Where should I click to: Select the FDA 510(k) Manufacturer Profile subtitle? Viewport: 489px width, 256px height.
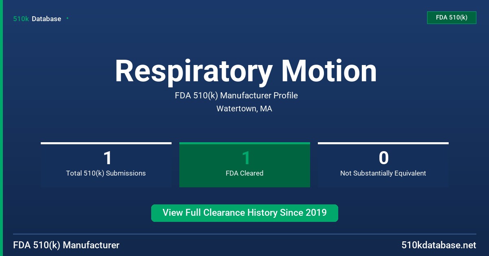click(236, 95)
